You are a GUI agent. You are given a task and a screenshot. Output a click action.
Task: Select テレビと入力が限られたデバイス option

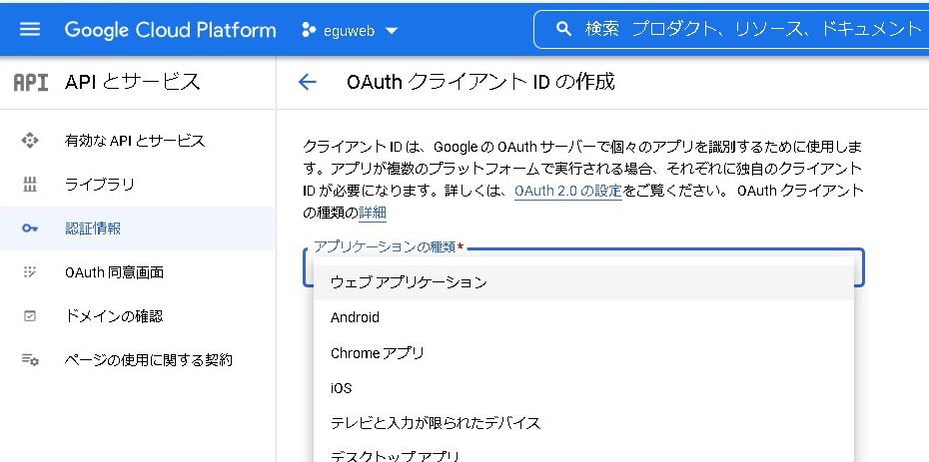[435, 423]
